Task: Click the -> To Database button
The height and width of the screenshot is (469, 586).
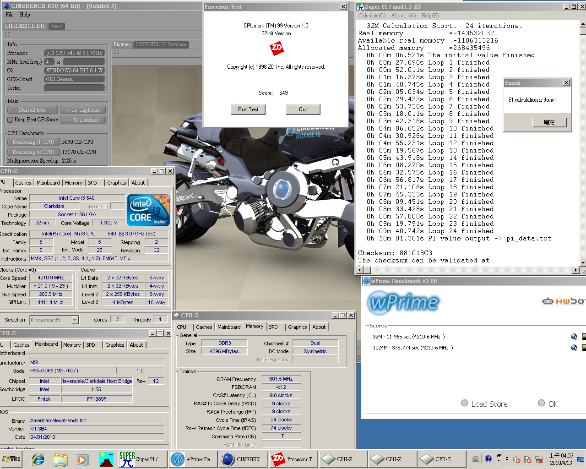Action: coord(83,120)
